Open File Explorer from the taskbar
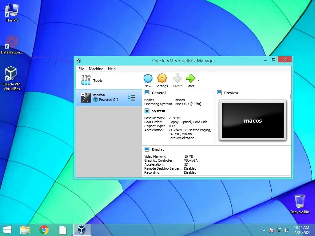 click(x=25, y=230)
